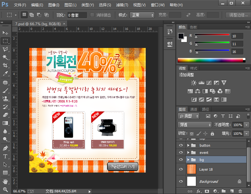Image resolution: width=251 pixels, height=194 pixels.
Task: Click the delete layer trash icon
Action: click(240, 191)
